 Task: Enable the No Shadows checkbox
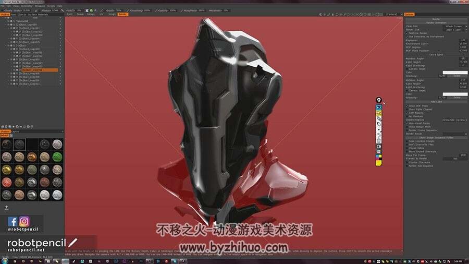tap(407, 116)
